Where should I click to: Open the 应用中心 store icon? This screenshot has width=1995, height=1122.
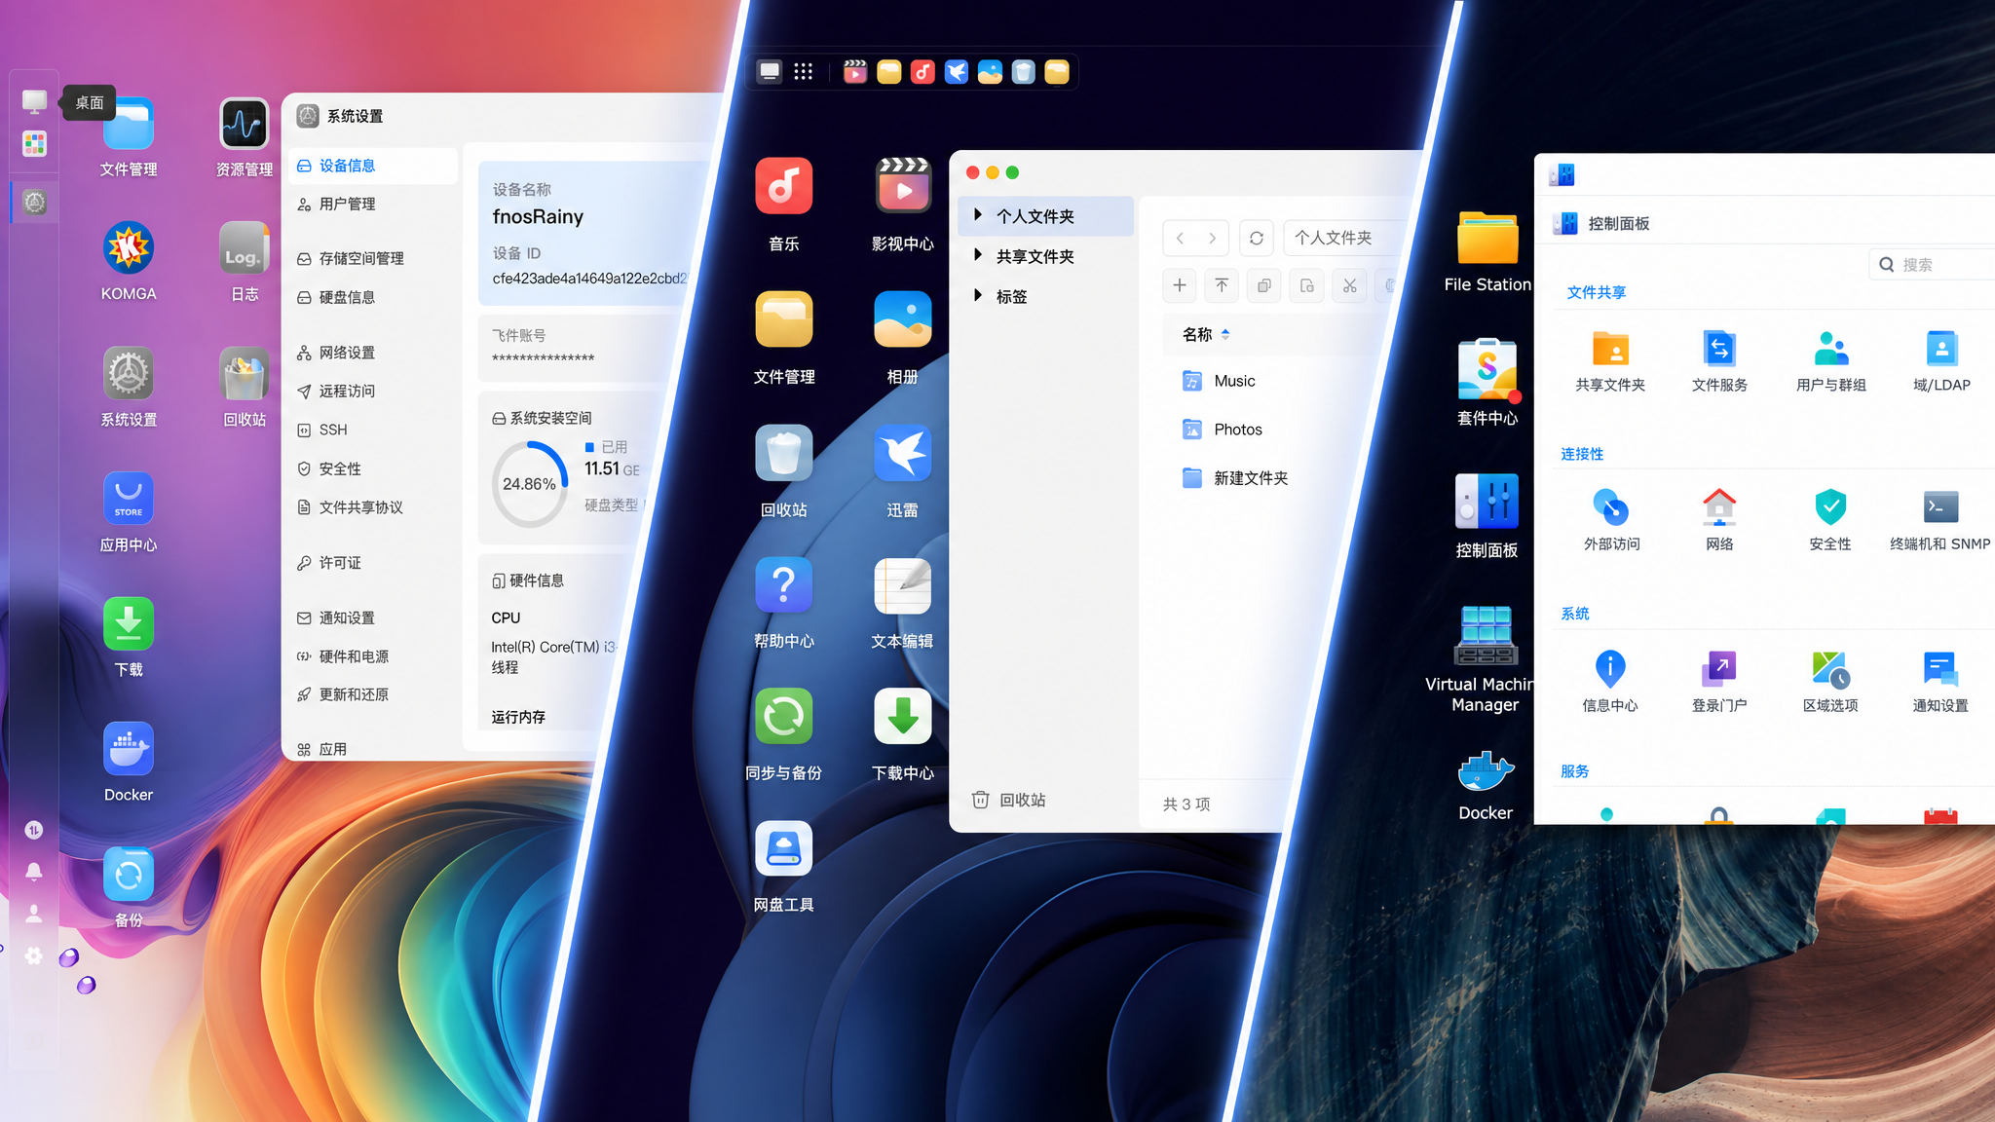coord(129,499)
